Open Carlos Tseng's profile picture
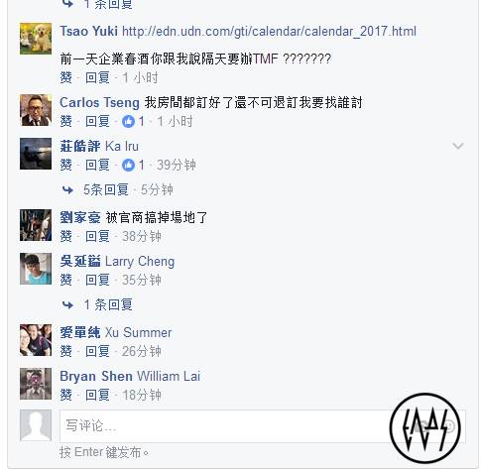The image size is (481, 471). (x=36, y=110)
